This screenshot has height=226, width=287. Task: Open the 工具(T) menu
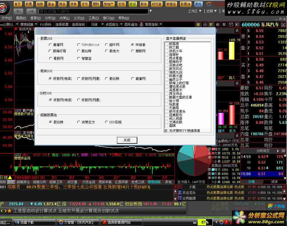coord(93,18)
